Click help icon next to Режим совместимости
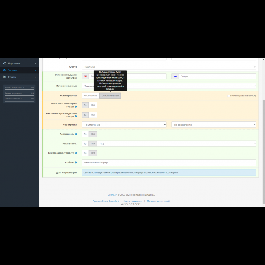Image resolution: width=265 pixels, height=265 pixels. 76,153
